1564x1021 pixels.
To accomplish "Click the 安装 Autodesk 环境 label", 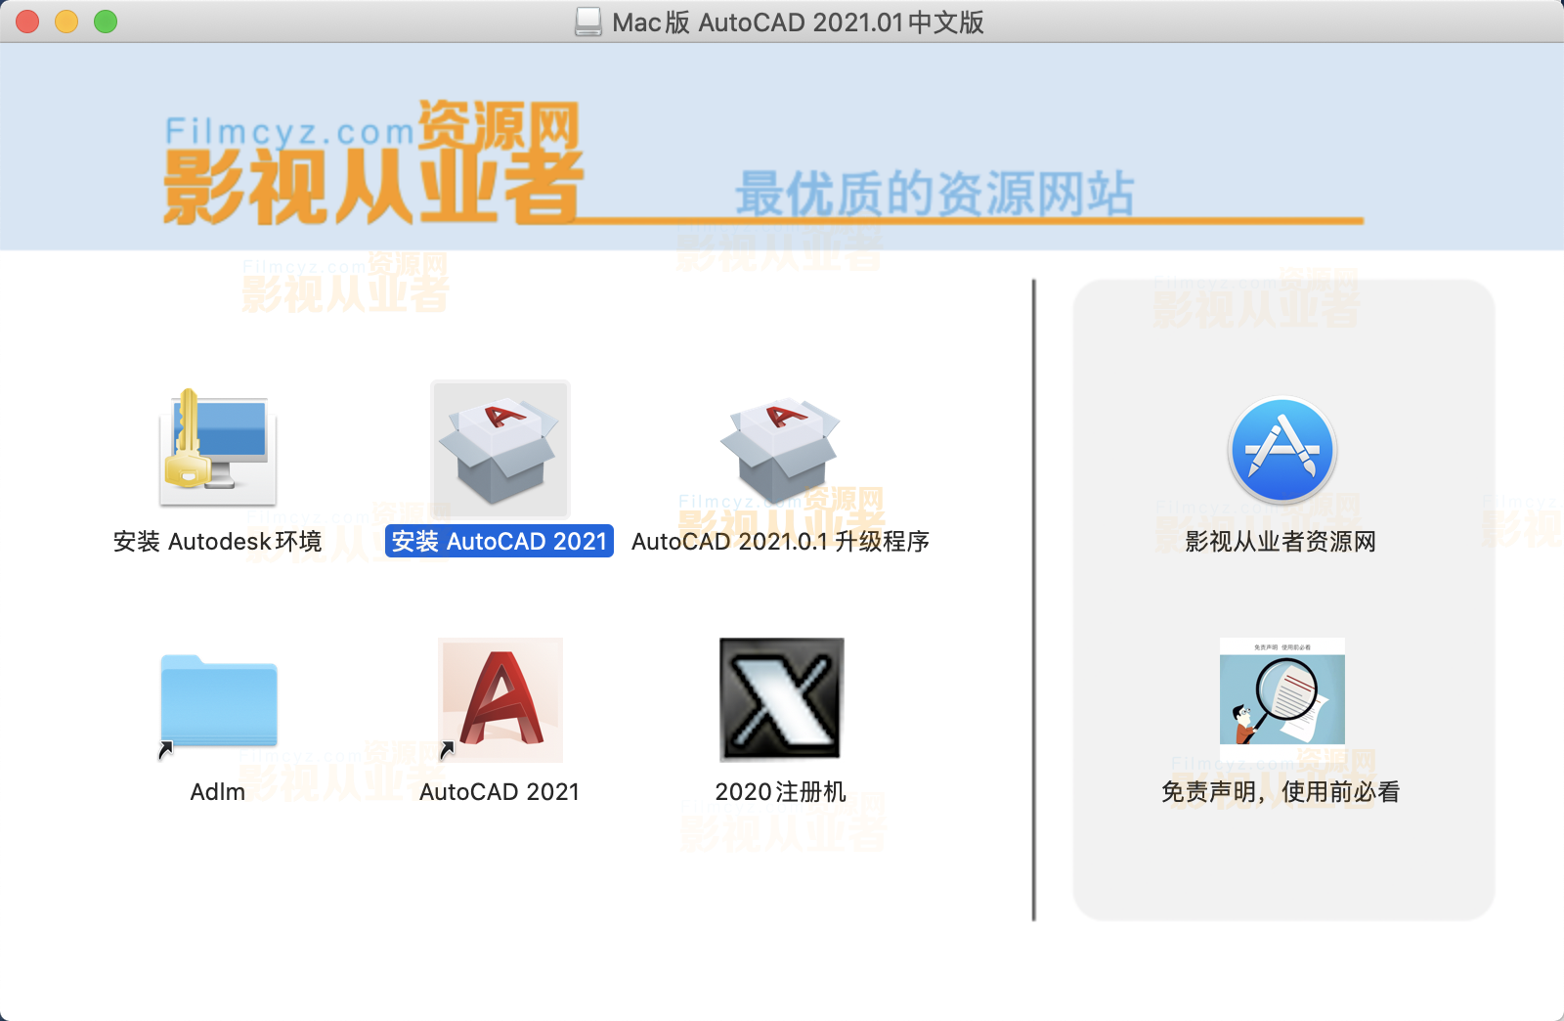I will pyautogui.click(x=217, y=542).
